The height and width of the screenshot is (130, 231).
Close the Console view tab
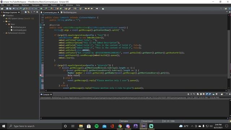click(51, 95)
